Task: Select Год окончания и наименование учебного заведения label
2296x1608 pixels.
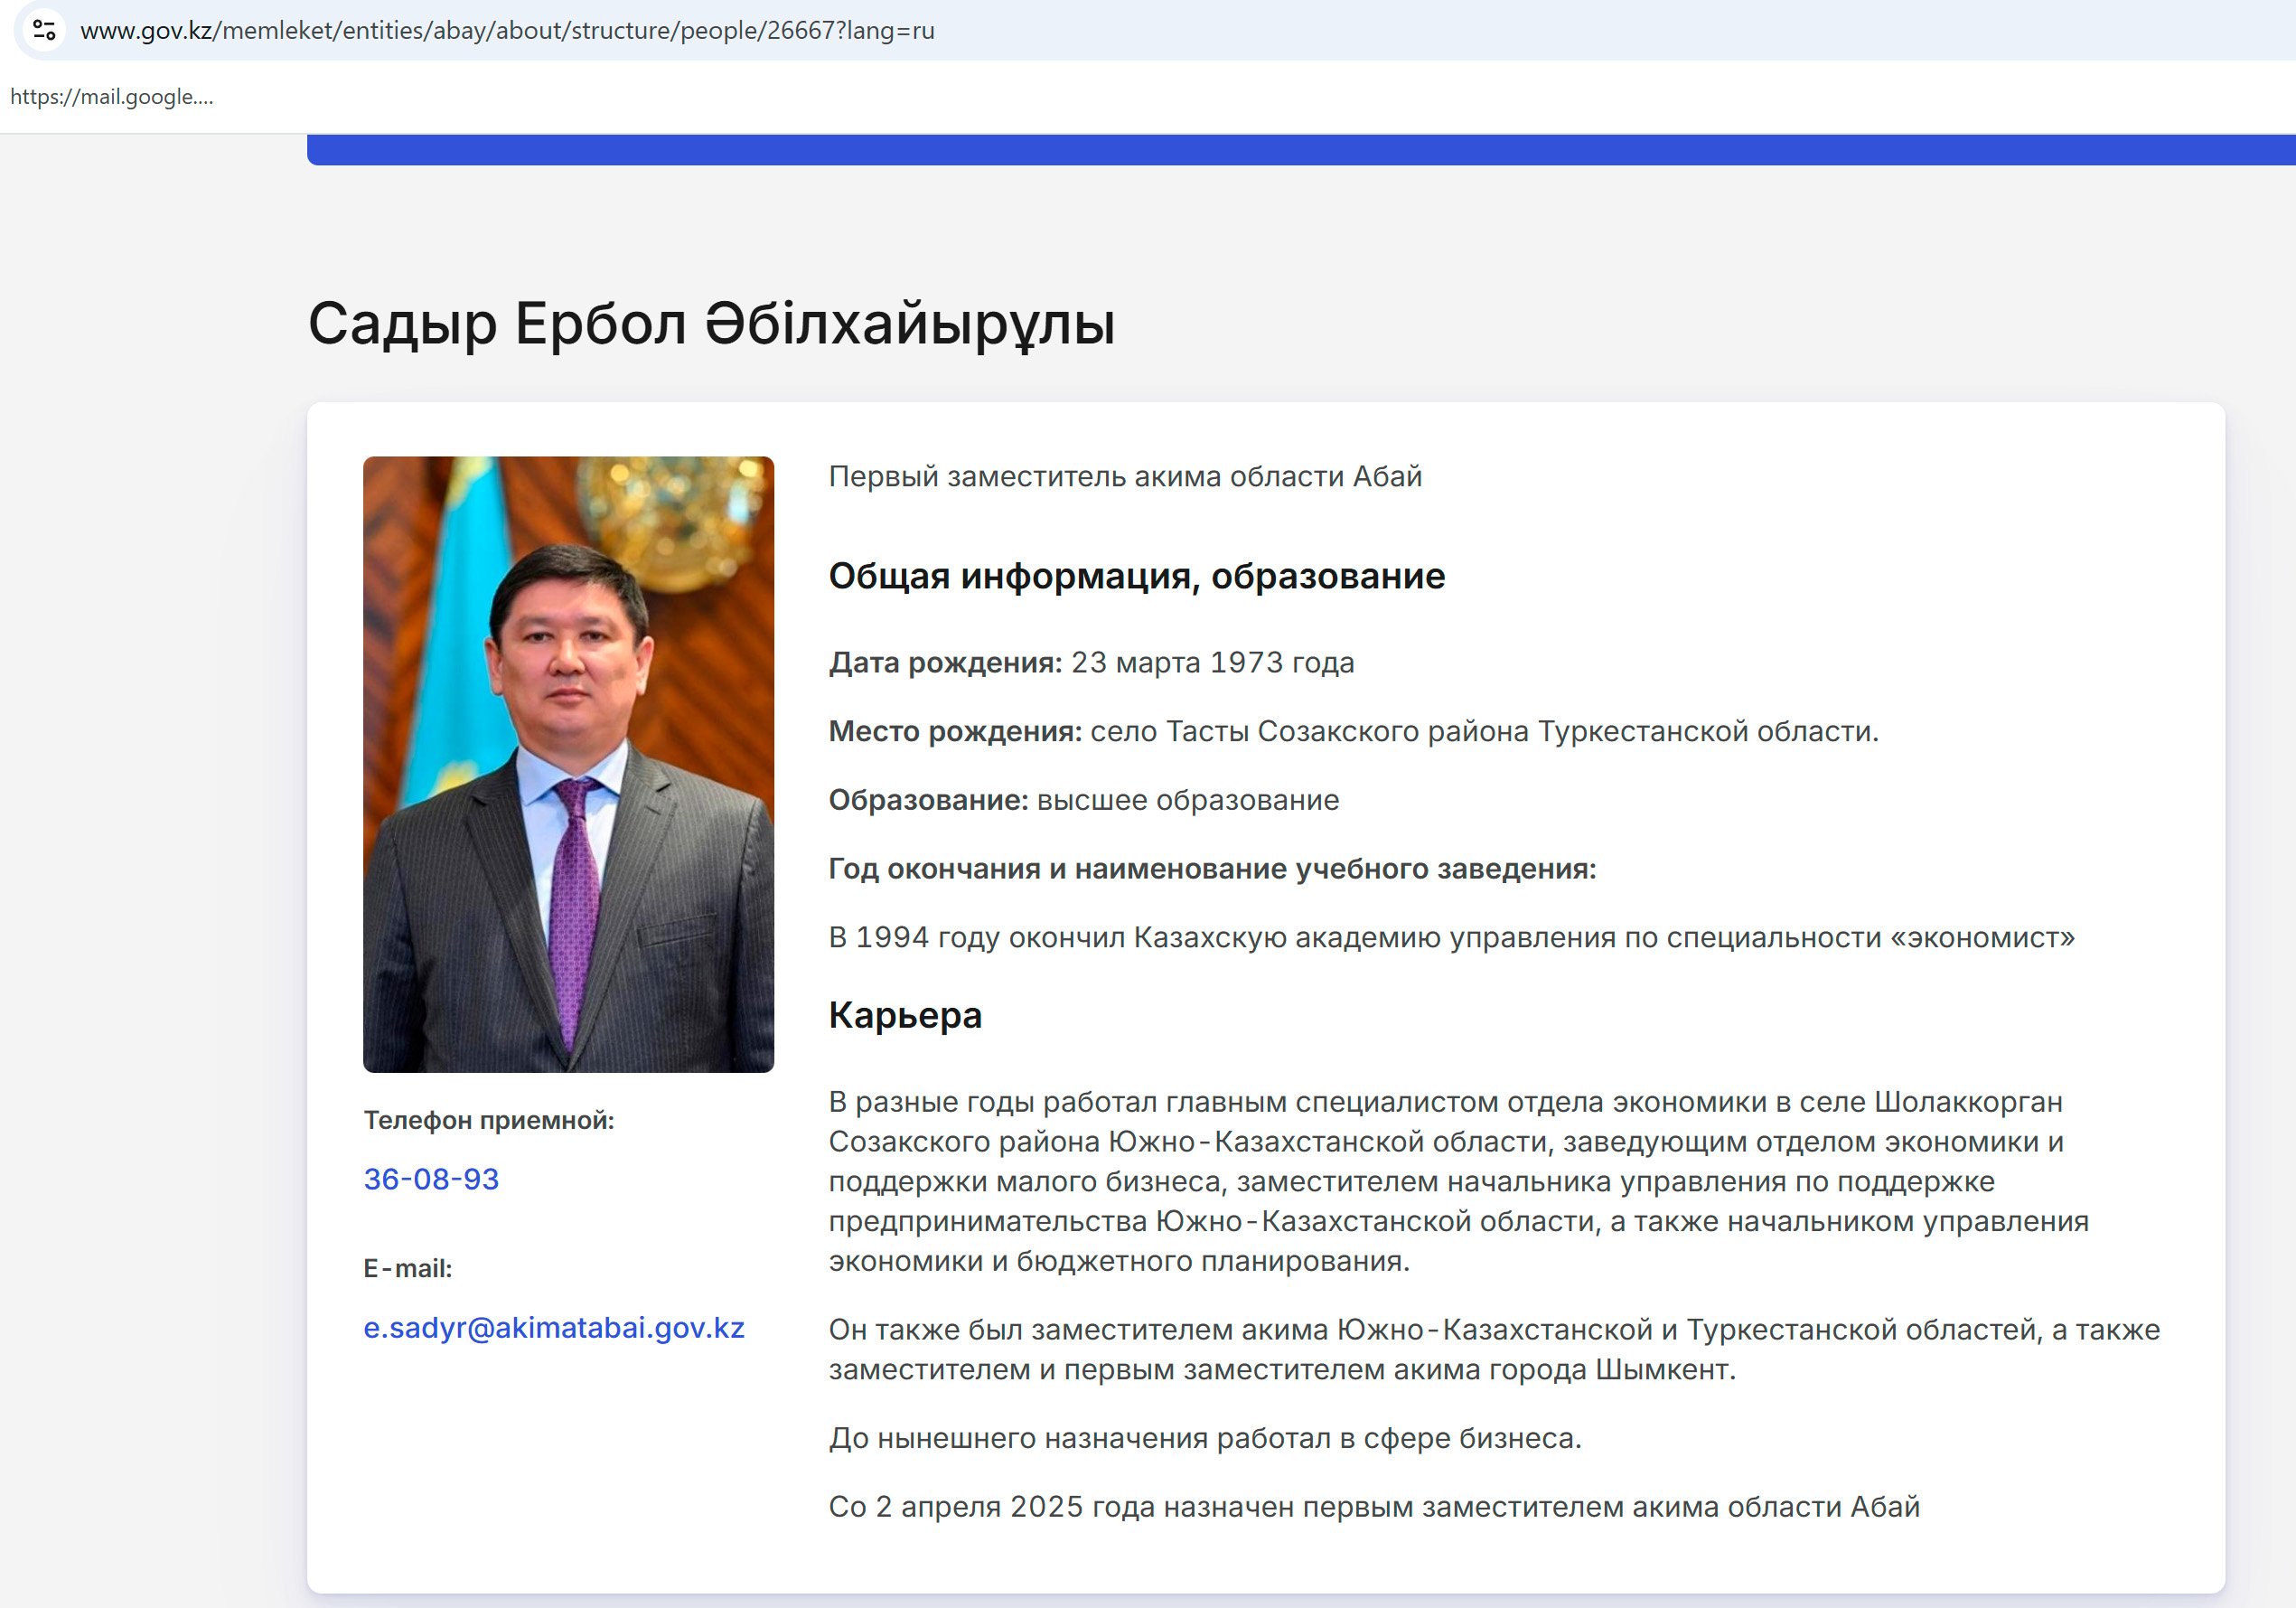Action: pyautogui.click(x=1213, y=869)
